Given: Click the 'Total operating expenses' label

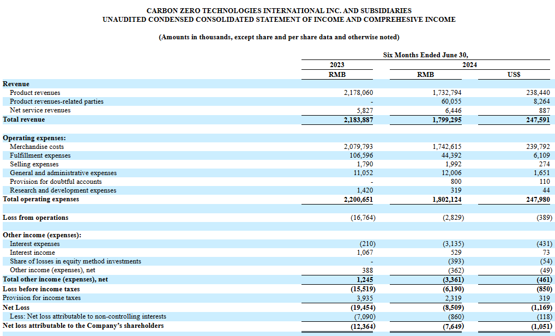Looking at the screenshot, I should click(41, 199).
